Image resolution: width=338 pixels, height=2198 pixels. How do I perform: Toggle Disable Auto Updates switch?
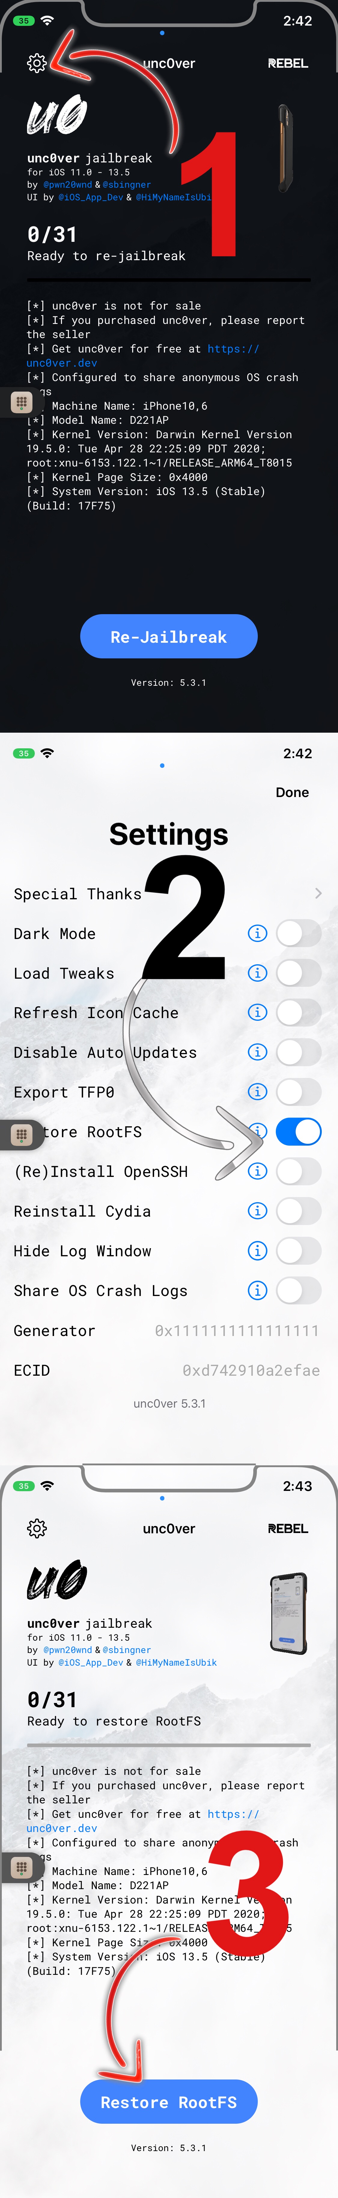pyautogui.click(x=299, y=1052)
